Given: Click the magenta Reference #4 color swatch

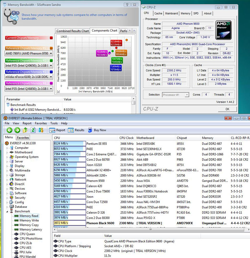Looking at the screenshot, I should pos(51,83).
